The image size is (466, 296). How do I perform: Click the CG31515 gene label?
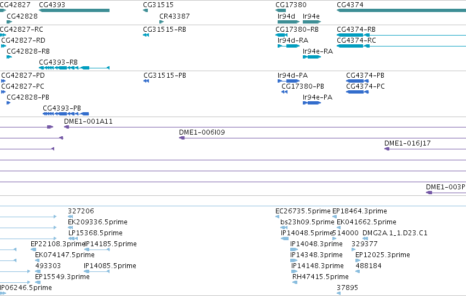tap(158, 5)
